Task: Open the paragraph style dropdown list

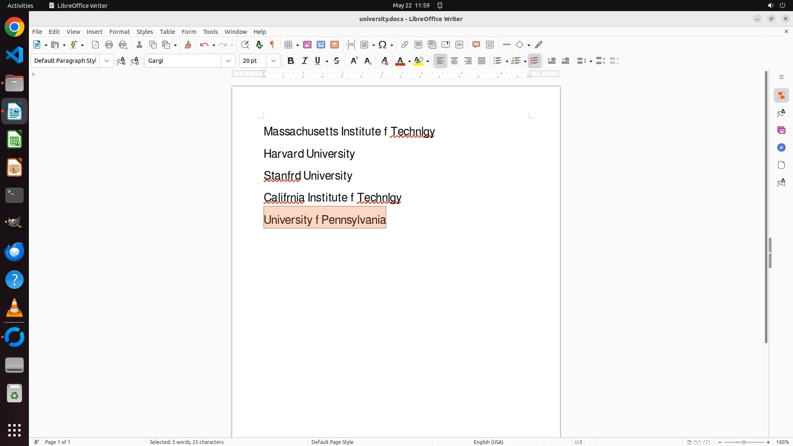Action: pyautogui.click(x=107, y=61)
